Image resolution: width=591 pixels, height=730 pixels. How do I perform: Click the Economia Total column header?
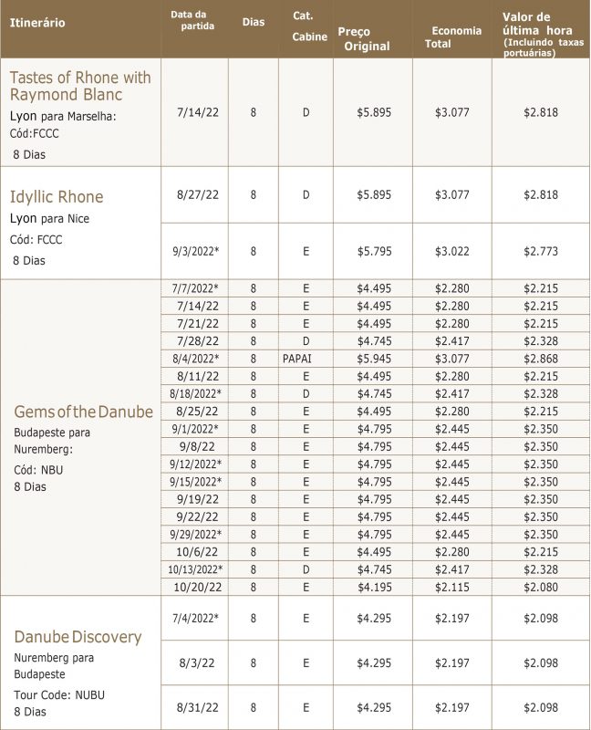point(453,36)
